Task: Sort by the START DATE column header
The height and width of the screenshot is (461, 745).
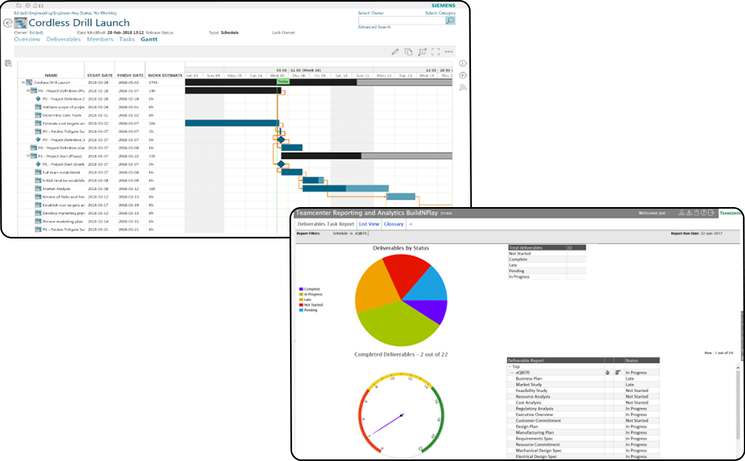Action: pyautogui.click(x=100, y=75)
